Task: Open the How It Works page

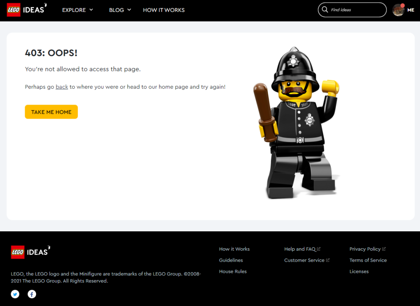Action: pos(164,10)
